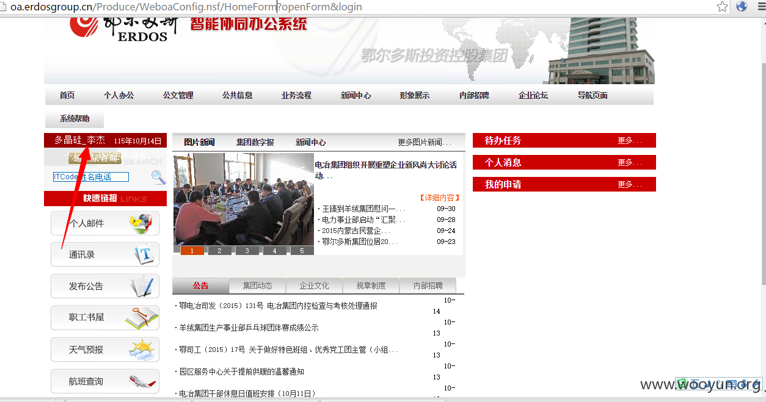Click user name 多晶硅_李杰
The width and height of the screenshot is (766, 402).
79,140
